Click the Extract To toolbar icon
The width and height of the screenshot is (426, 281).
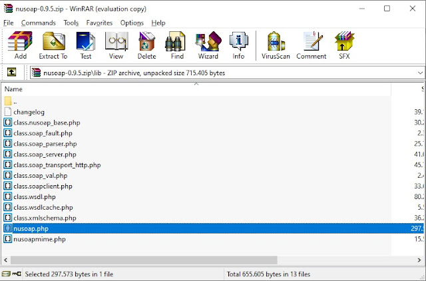pyautogui.click(x=53, y=41)
